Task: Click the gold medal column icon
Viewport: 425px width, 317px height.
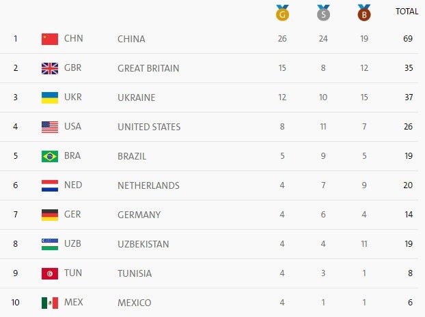Action: (x=282, y=12)
